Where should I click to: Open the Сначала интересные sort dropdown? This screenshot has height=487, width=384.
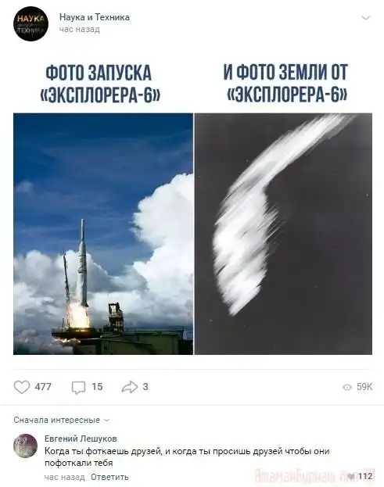click(62, 420)
